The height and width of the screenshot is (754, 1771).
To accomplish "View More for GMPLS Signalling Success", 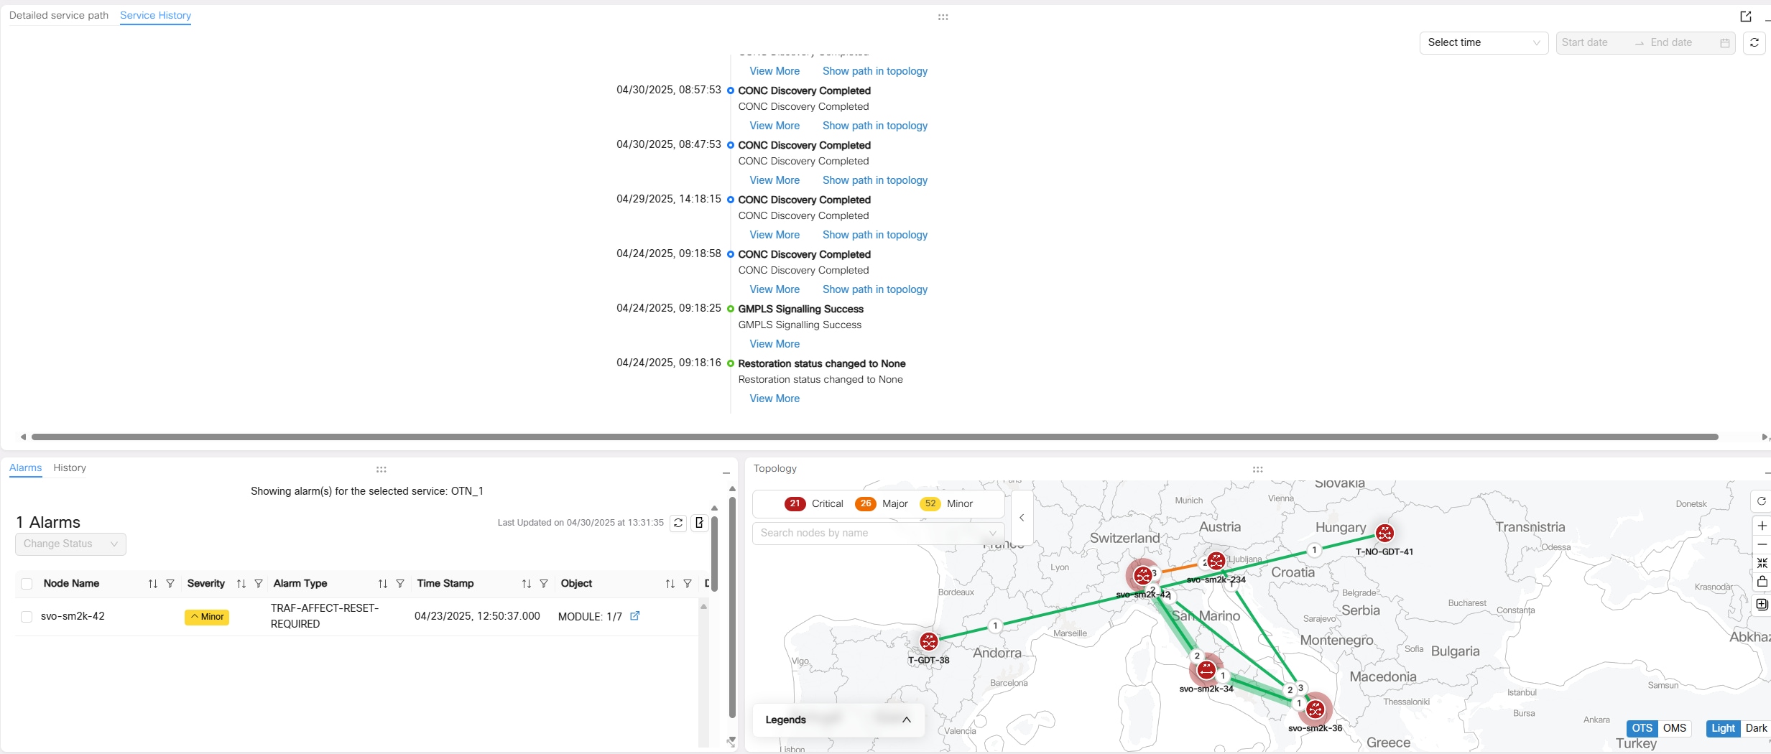I will tap(774, 344).
